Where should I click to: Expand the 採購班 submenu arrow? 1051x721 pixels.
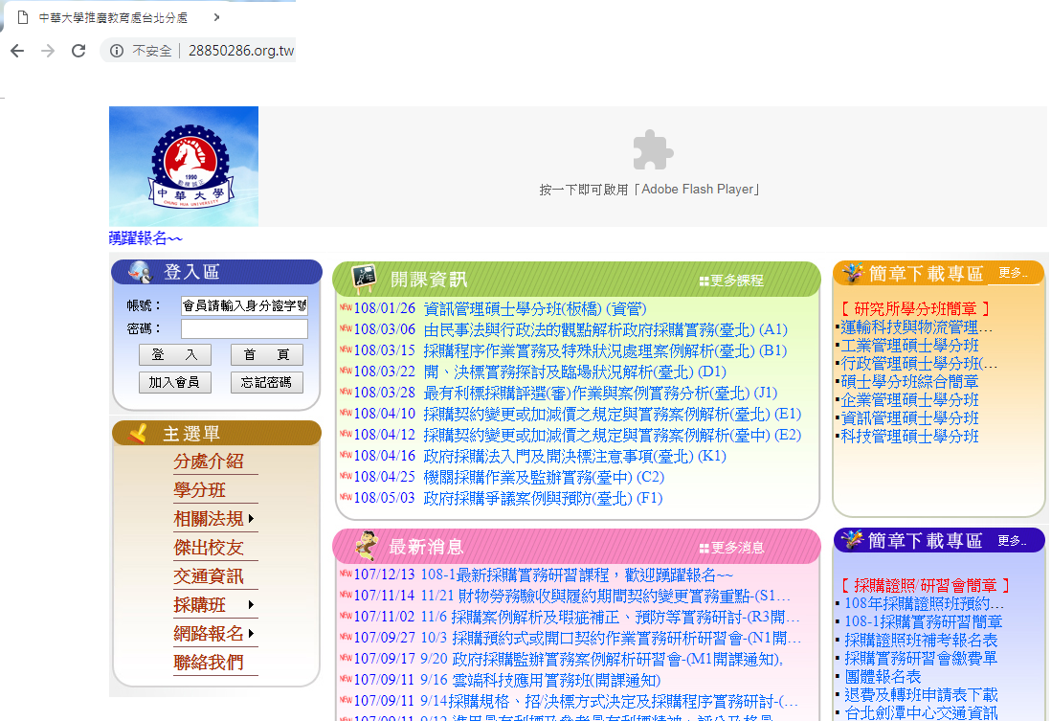251,605
